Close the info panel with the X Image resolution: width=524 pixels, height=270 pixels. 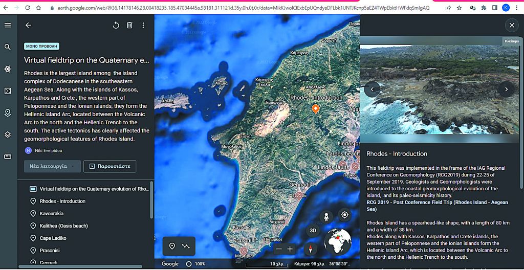tap(512, 26)
